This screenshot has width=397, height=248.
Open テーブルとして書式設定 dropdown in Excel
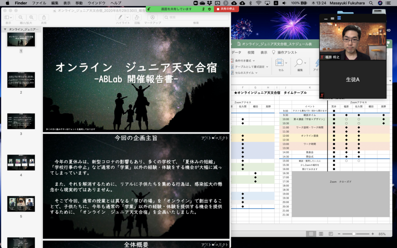coord(250,67)
